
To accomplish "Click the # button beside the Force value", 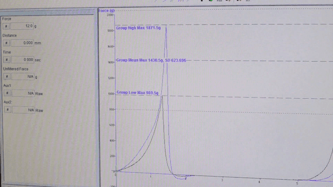I will [6, 26].
